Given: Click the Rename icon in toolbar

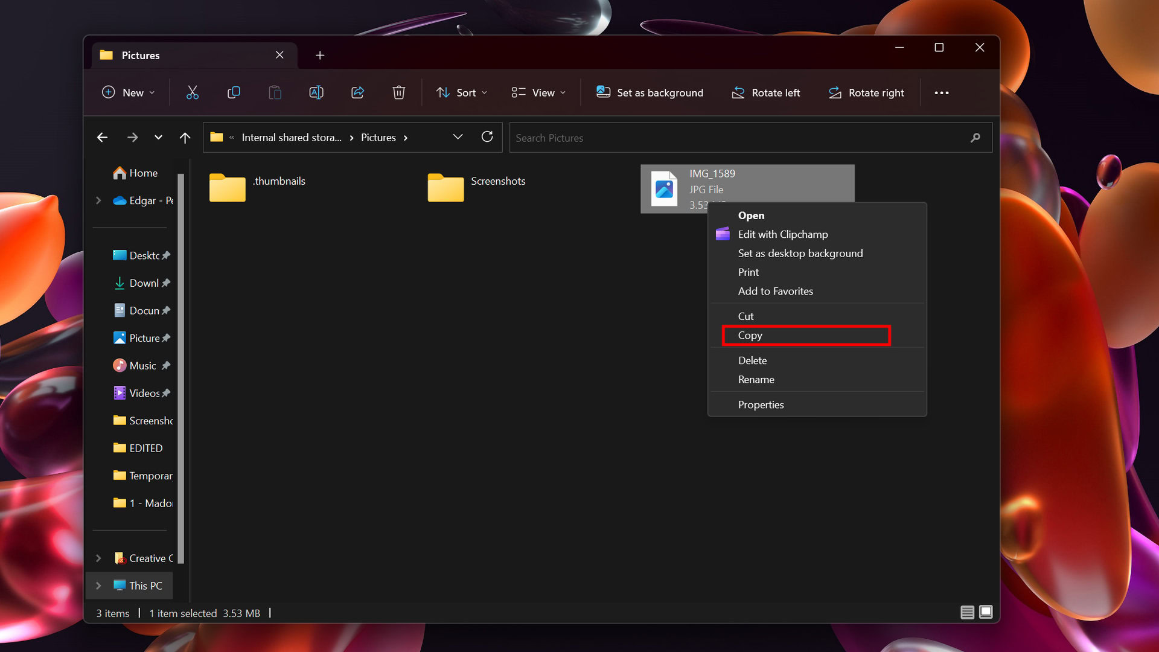Looking at the screenshot, I should tap(316, 92).
